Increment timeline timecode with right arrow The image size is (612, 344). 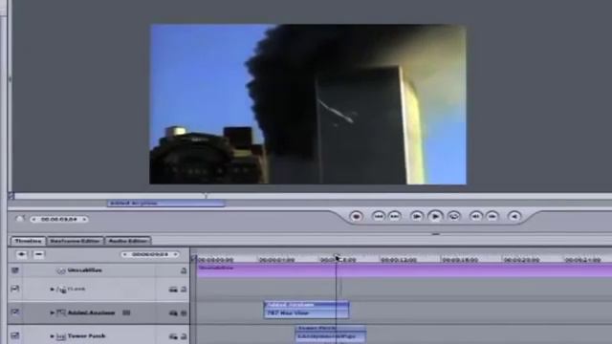pos(175,254)
